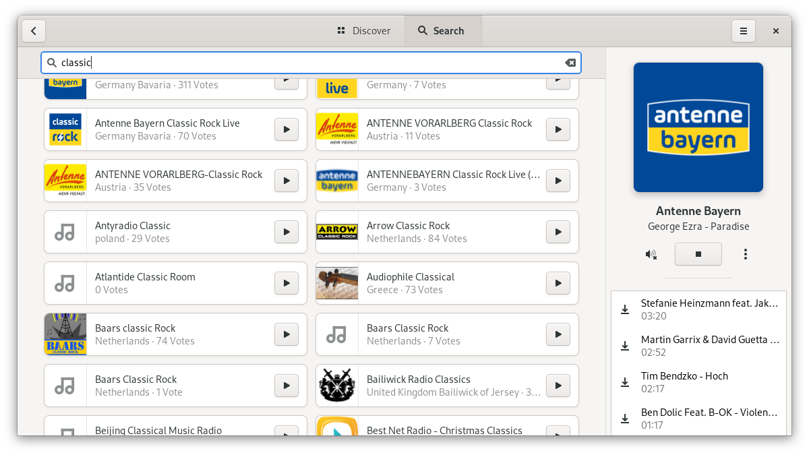The height and width of the screenshot is (455, 809).
Task: Play Antenne Bayern Classic Rock Live station
Action: coord(287,129)
